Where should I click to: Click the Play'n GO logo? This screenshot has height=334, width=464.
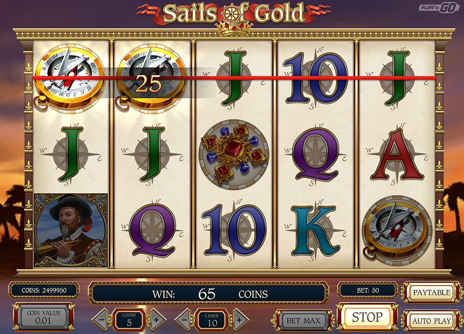tap(439, 8)
